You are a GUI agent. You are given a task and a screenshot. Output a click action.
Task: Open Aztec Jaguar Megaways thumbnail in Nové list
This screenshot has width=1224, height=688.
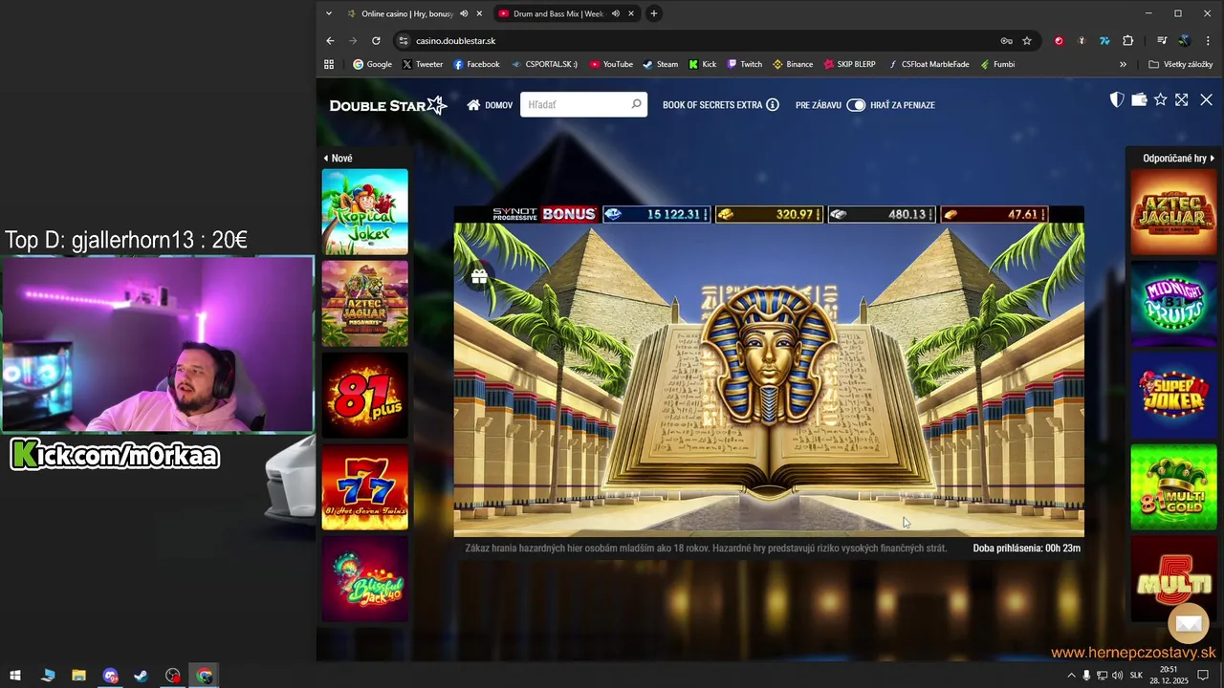364,303
